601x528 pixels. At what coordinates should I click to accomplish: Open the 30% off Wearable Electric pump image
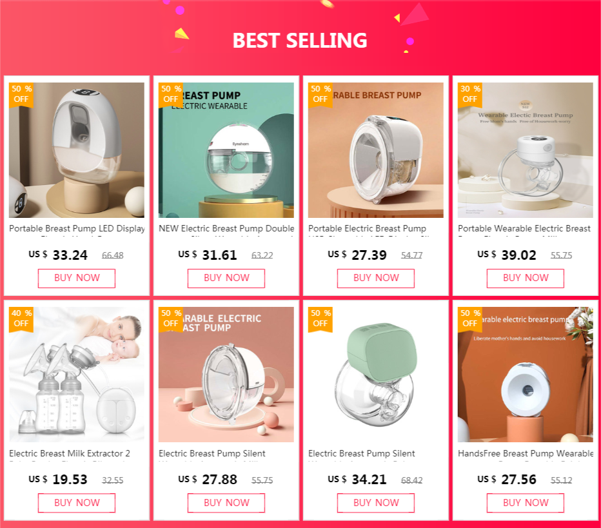(526, 150)
